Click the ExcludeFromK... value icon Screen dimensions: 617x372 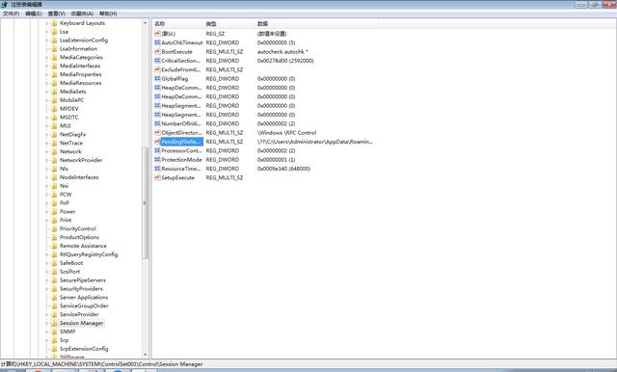point(157,69)
